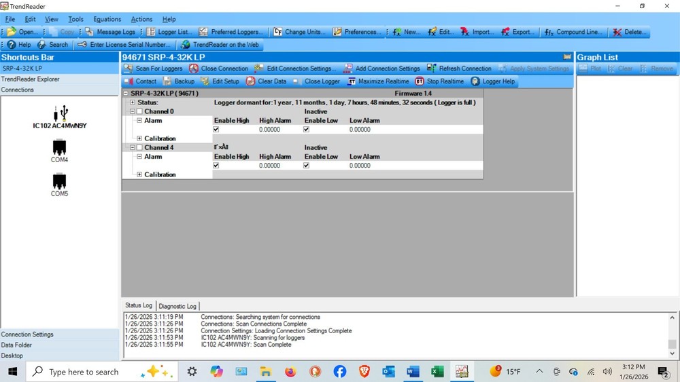Click Close Logger
680x382 pixels.
(x=317, y=81)
